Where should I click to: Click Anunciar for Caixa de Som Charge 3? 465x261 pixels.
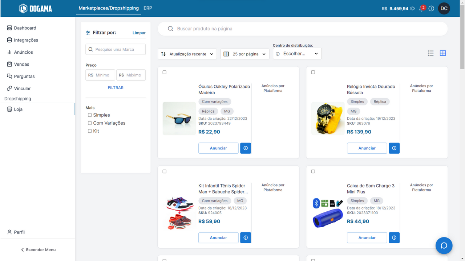click(x=367, y=237)
